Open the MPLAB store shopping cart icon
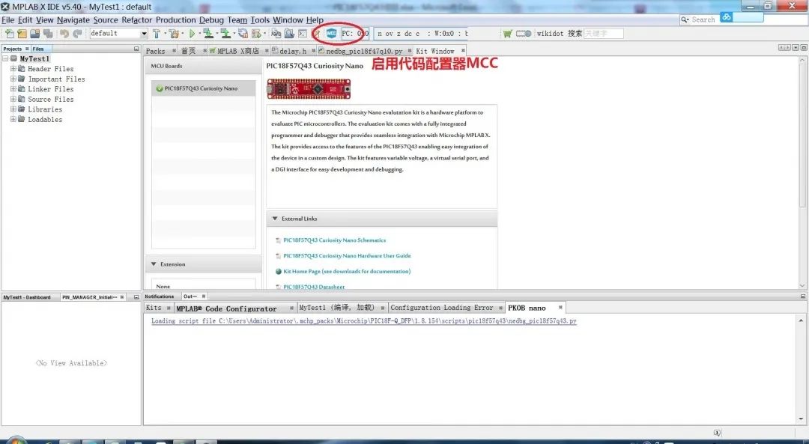Viewport: 809px width, 444px height. click(507, 34)
